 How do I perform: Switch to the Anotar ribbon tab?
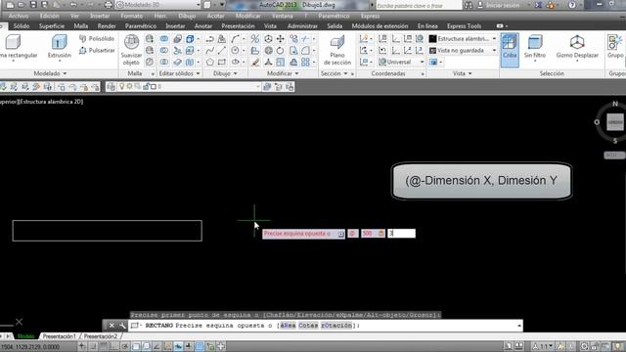coord(203,26)
